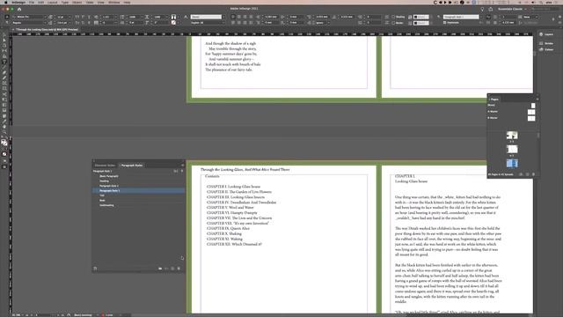Select the Pencil tool
The height and width of the screenshot is (317, 563).
point(4,78)
